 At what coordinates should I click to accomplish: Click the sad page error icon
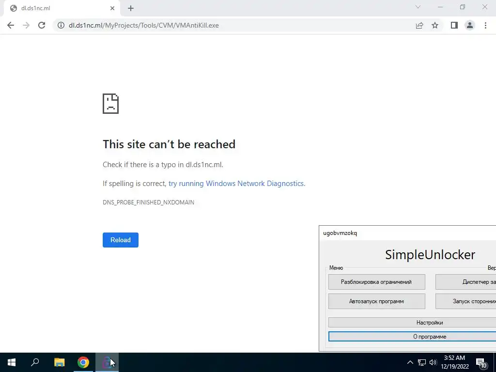[111, 104]
